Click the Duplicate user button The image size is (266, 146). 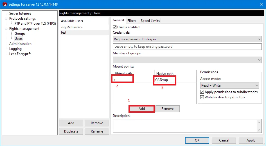(71, 131)
